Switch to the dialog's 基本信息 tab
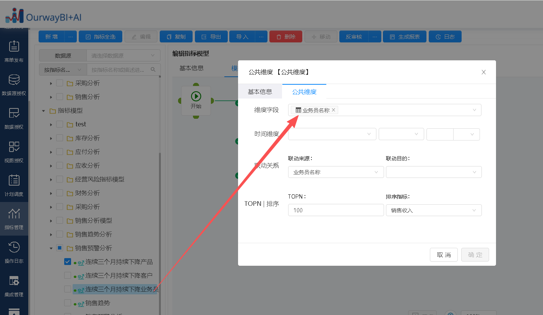The image size is (543, 315). tap(260, 92)
